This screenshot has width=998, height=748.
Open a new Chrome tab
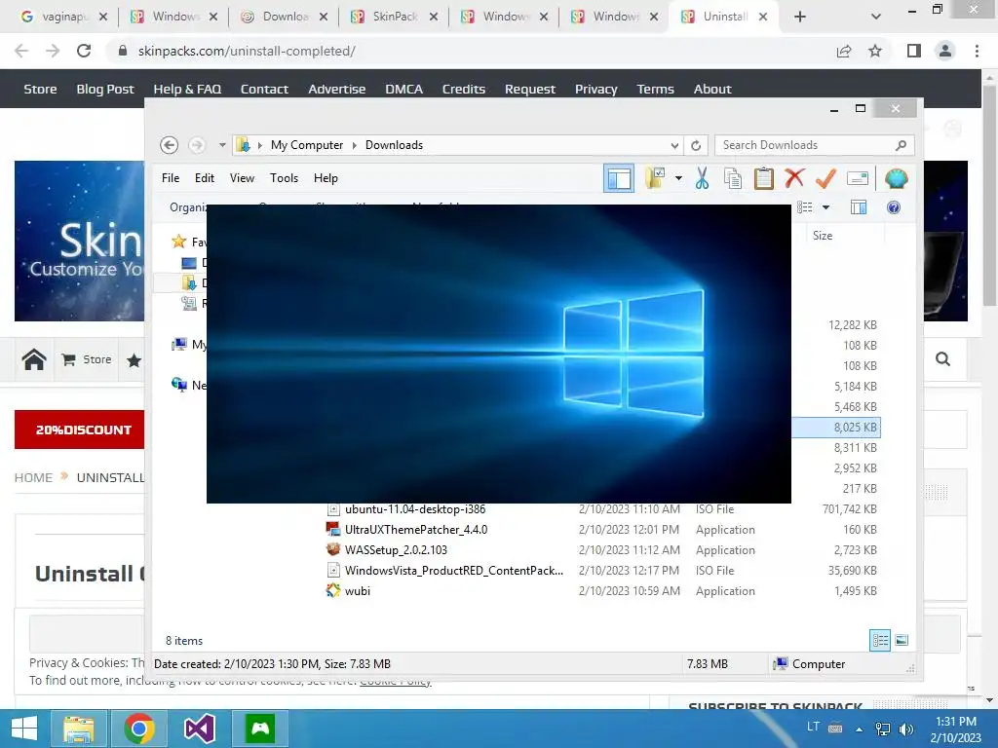[x=800, y=18]
